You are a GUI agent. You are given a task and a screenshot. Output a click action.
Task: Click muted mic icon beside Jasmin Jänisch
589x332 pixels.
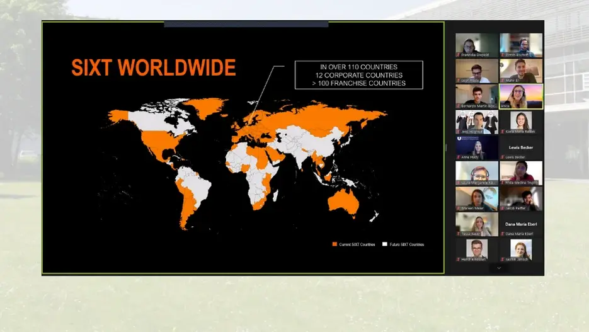(x=502, y=259)
